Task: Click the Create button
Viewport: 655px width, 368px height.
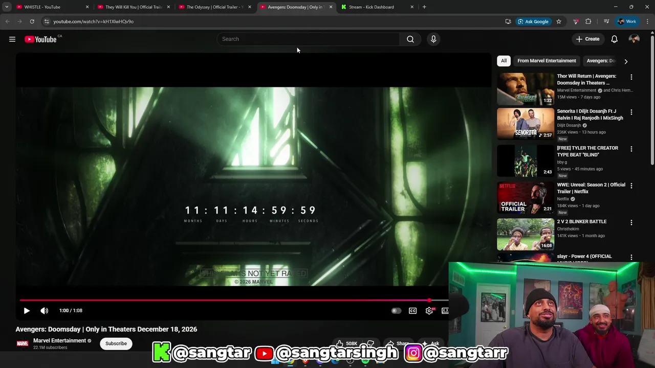Action: tap(587, 39)
